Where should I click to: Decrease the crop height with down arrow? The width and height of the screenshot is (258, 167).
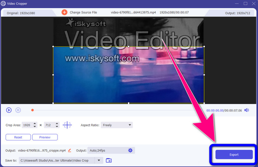click(x=57, y=127)
